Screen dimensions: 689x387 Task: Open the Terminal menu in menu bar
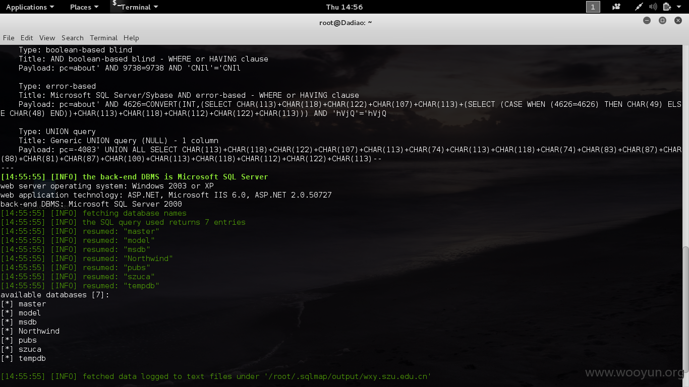point(103,38)
